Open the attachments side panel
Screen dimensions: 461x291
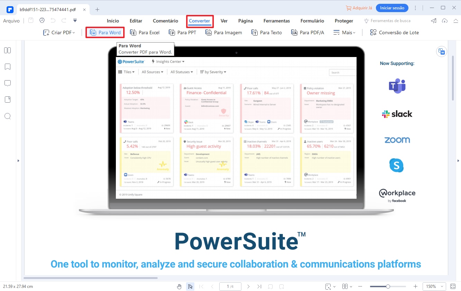click(x=8, y=100)
